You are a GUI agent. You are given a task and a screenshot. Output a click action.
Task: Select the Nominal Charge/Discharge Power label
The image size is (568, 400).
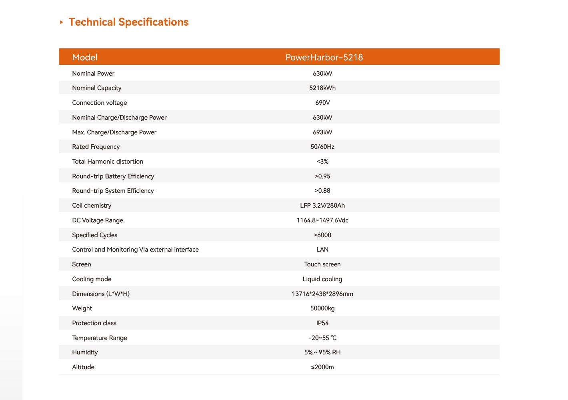(119, 118)
